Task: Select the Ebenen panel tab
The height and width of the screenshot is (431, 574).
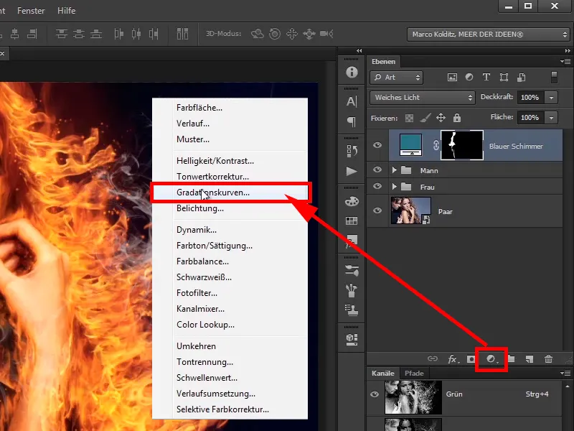Action: pos(384,62)
